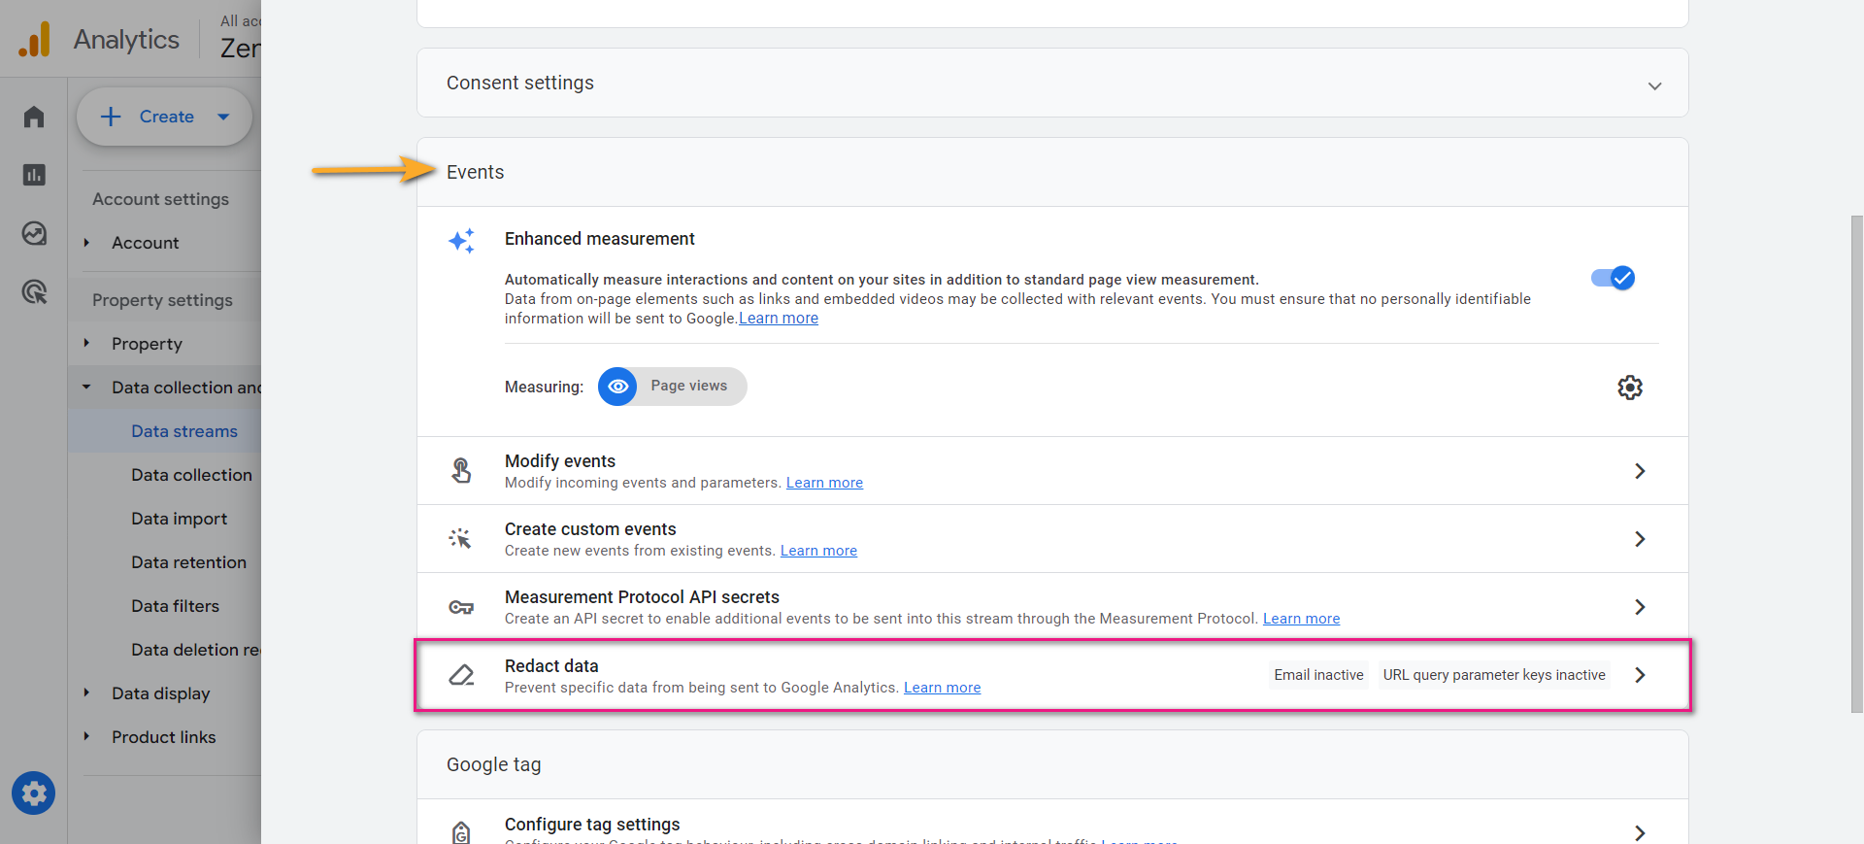Select Data streams in the sidebar
The width and height of the screenshot is (1864, 844).
pos(184,431)
